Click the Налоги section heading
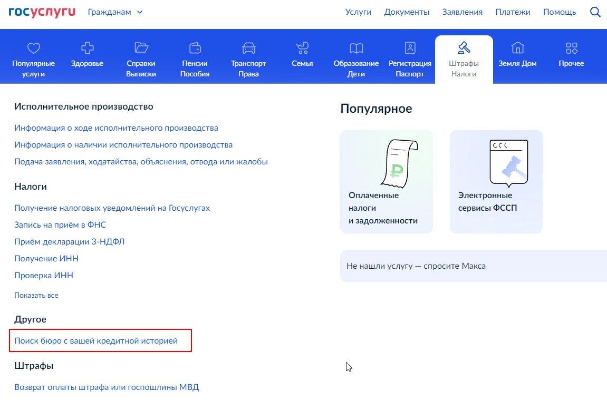 click(x=31, y=187)
